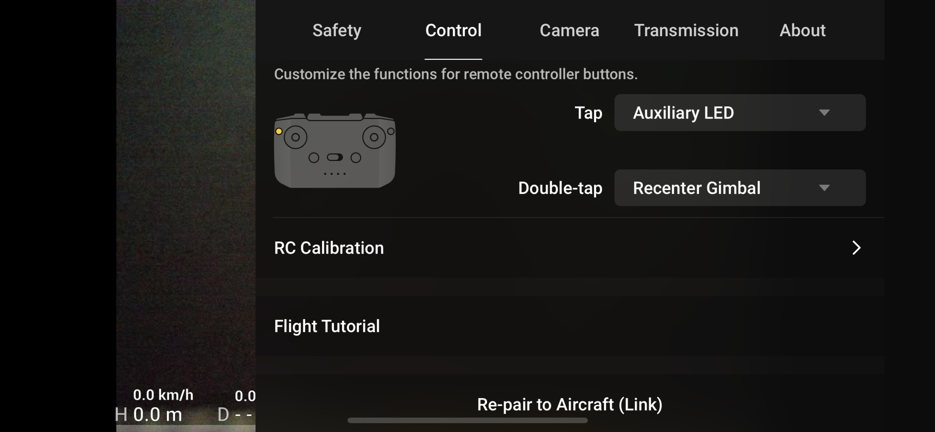Select the About tab
This screenshot has height=432, width=935.
click(x=802, y=30)
